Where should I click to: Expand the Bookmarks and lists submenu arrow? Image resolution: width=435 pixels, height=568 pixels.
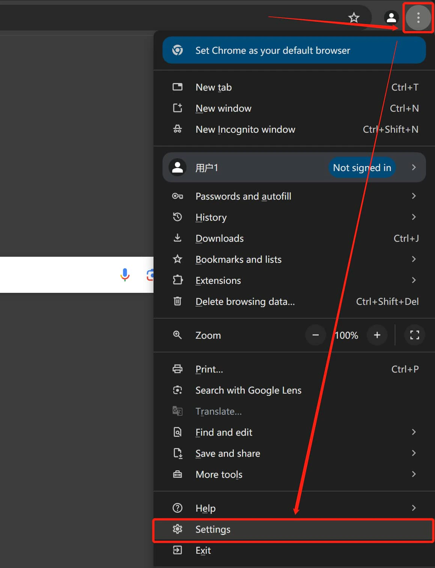coord(414,259)
